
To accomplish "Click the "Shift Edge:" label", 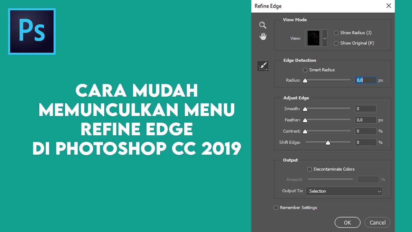I will pyautogui.click(x=290, y=142).
